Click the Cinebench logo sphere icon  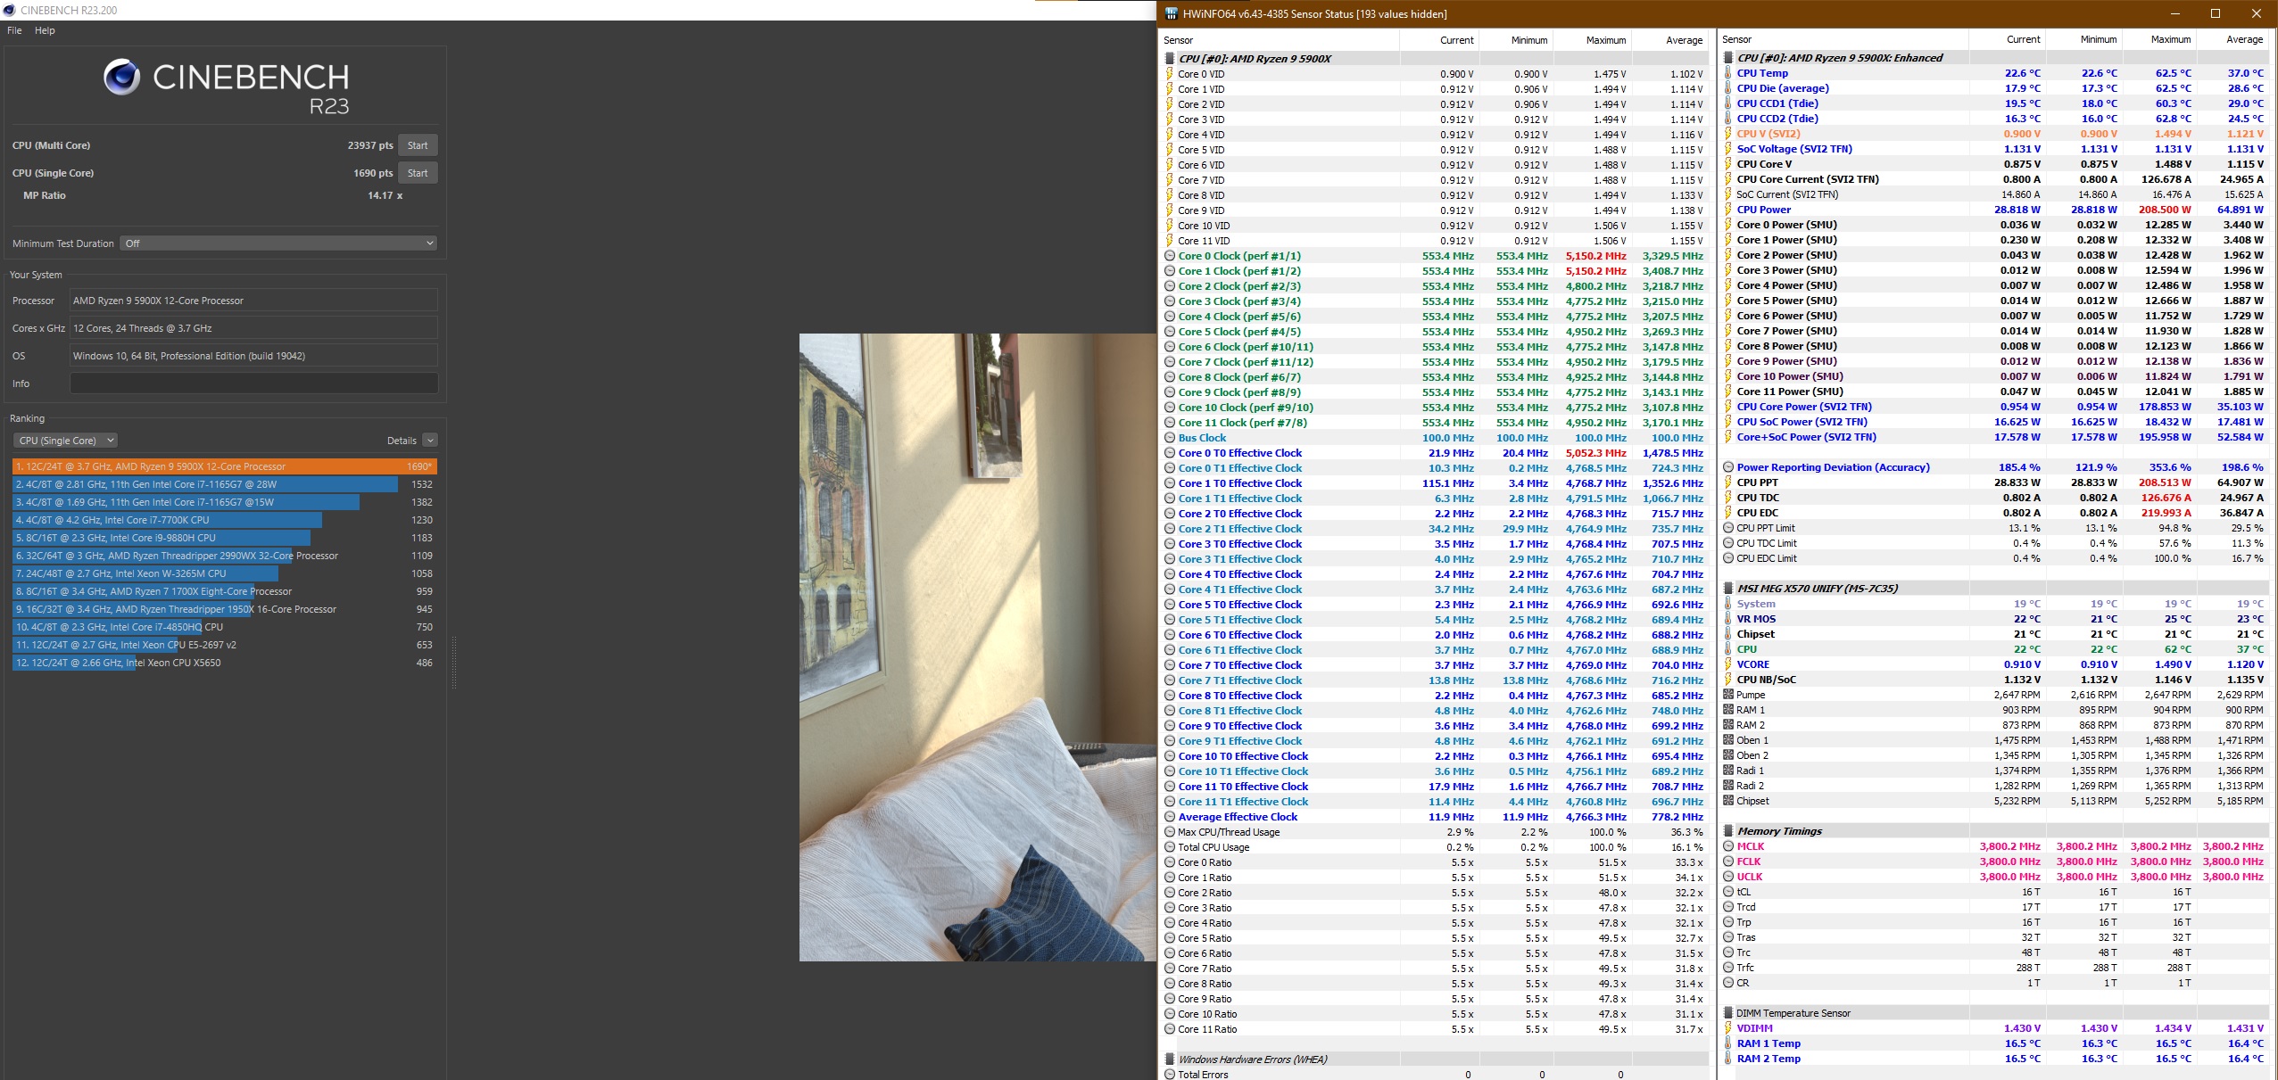121,78
